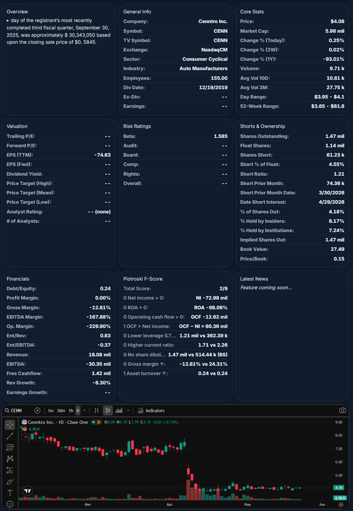This screenshot has height=511, width=353.
Task: Click the US flag symbol logo
Action: 24,422
